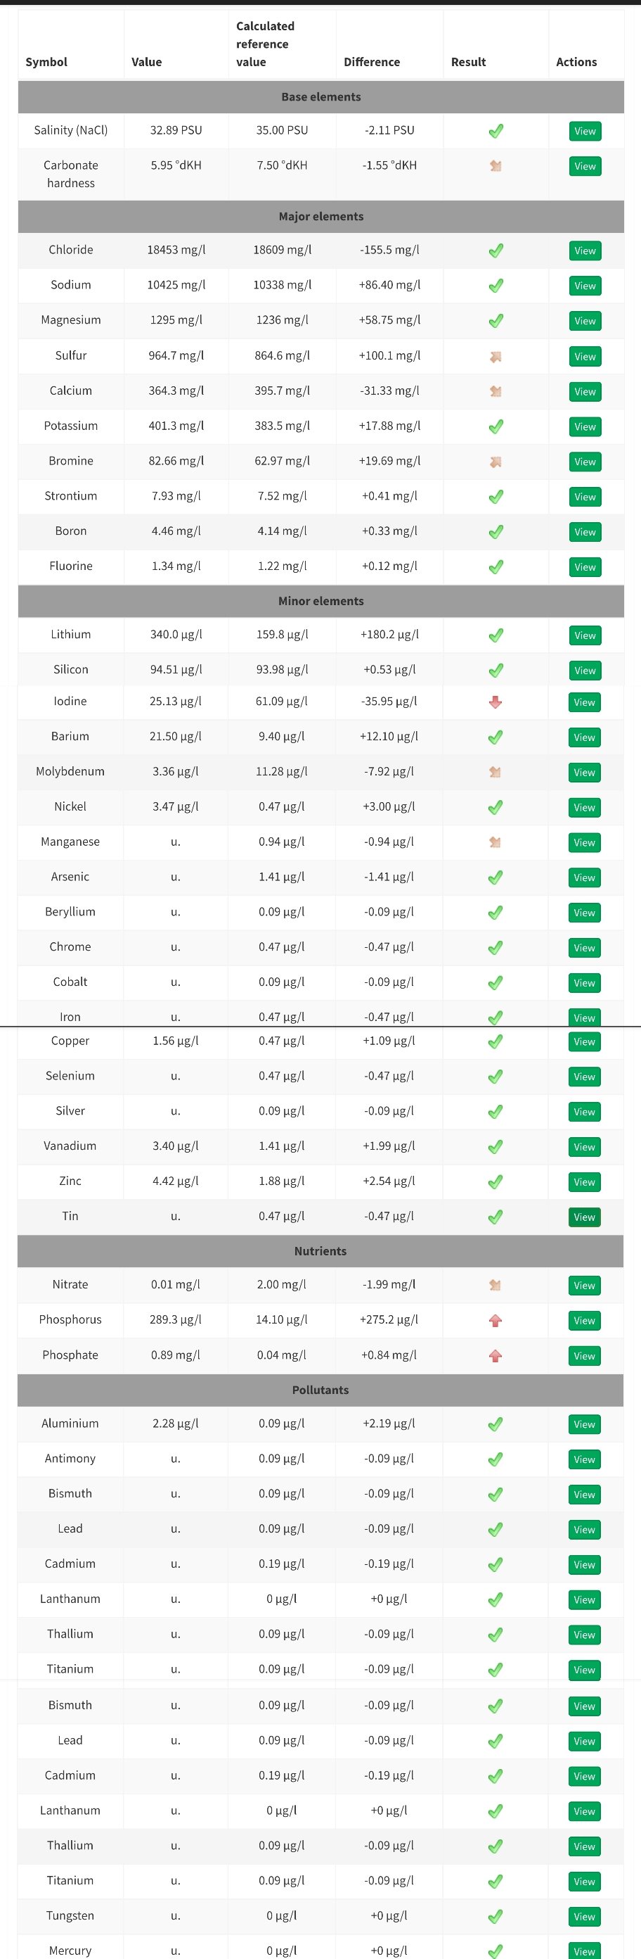Screen dimensions: 641x1959
Task: Click the red down arrow for Iodine
Action: (x=496, y=702)
